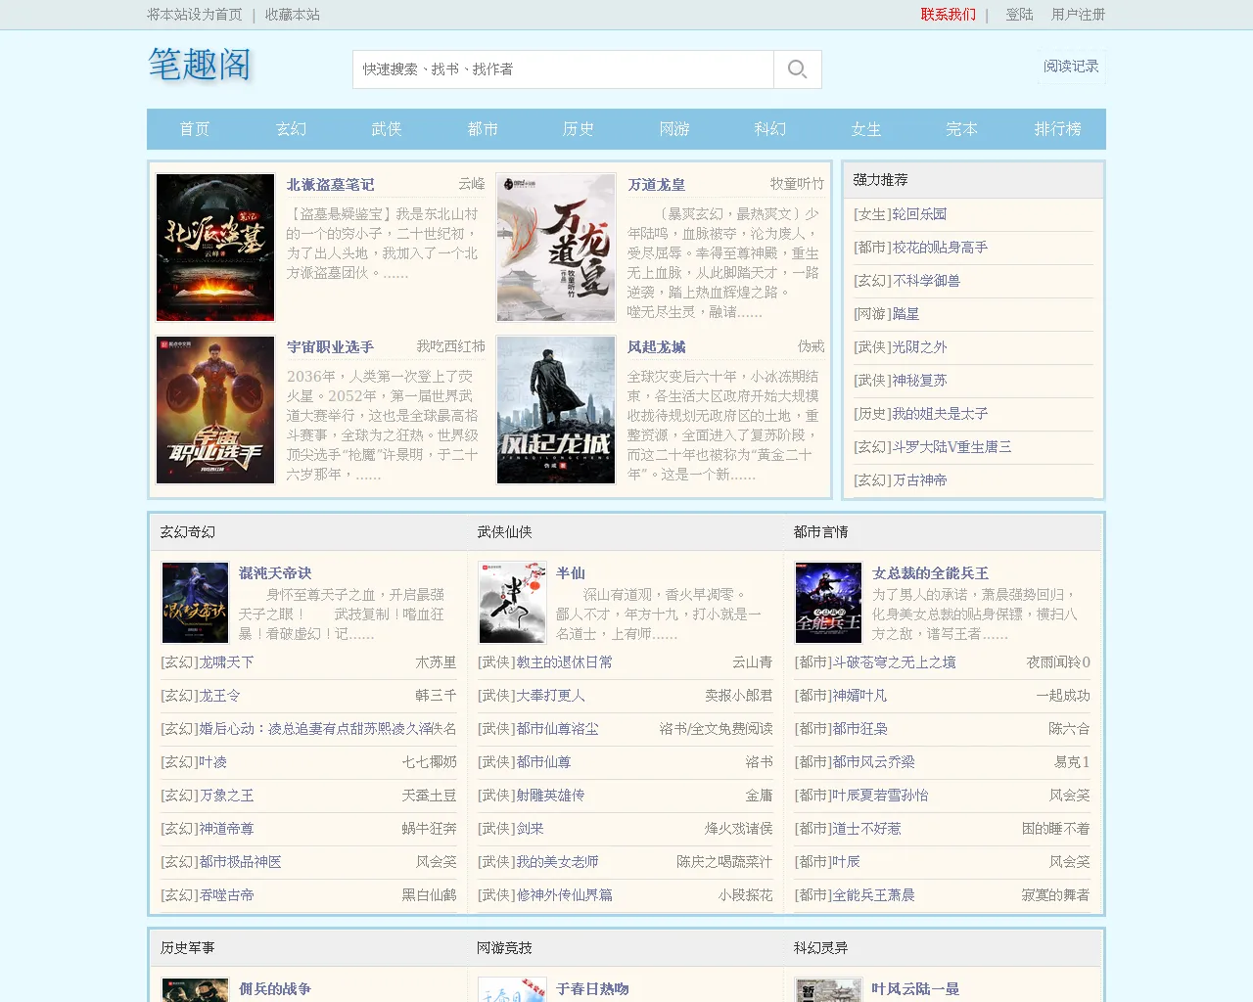Open the 佣兵的战争 title link
Screen dimensions: 1253x1002
(x=275, y=989)
